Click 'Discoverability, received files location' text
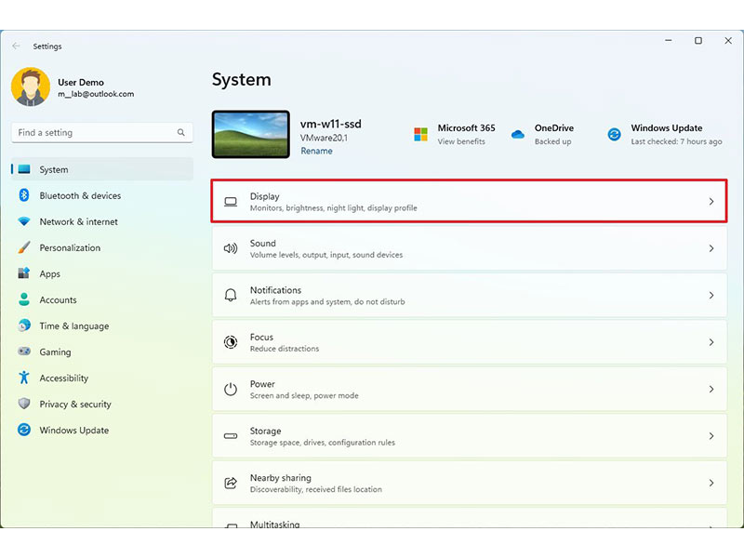Image resolution: width=744 pixels, height=558 pixels. tap(316, 489)
